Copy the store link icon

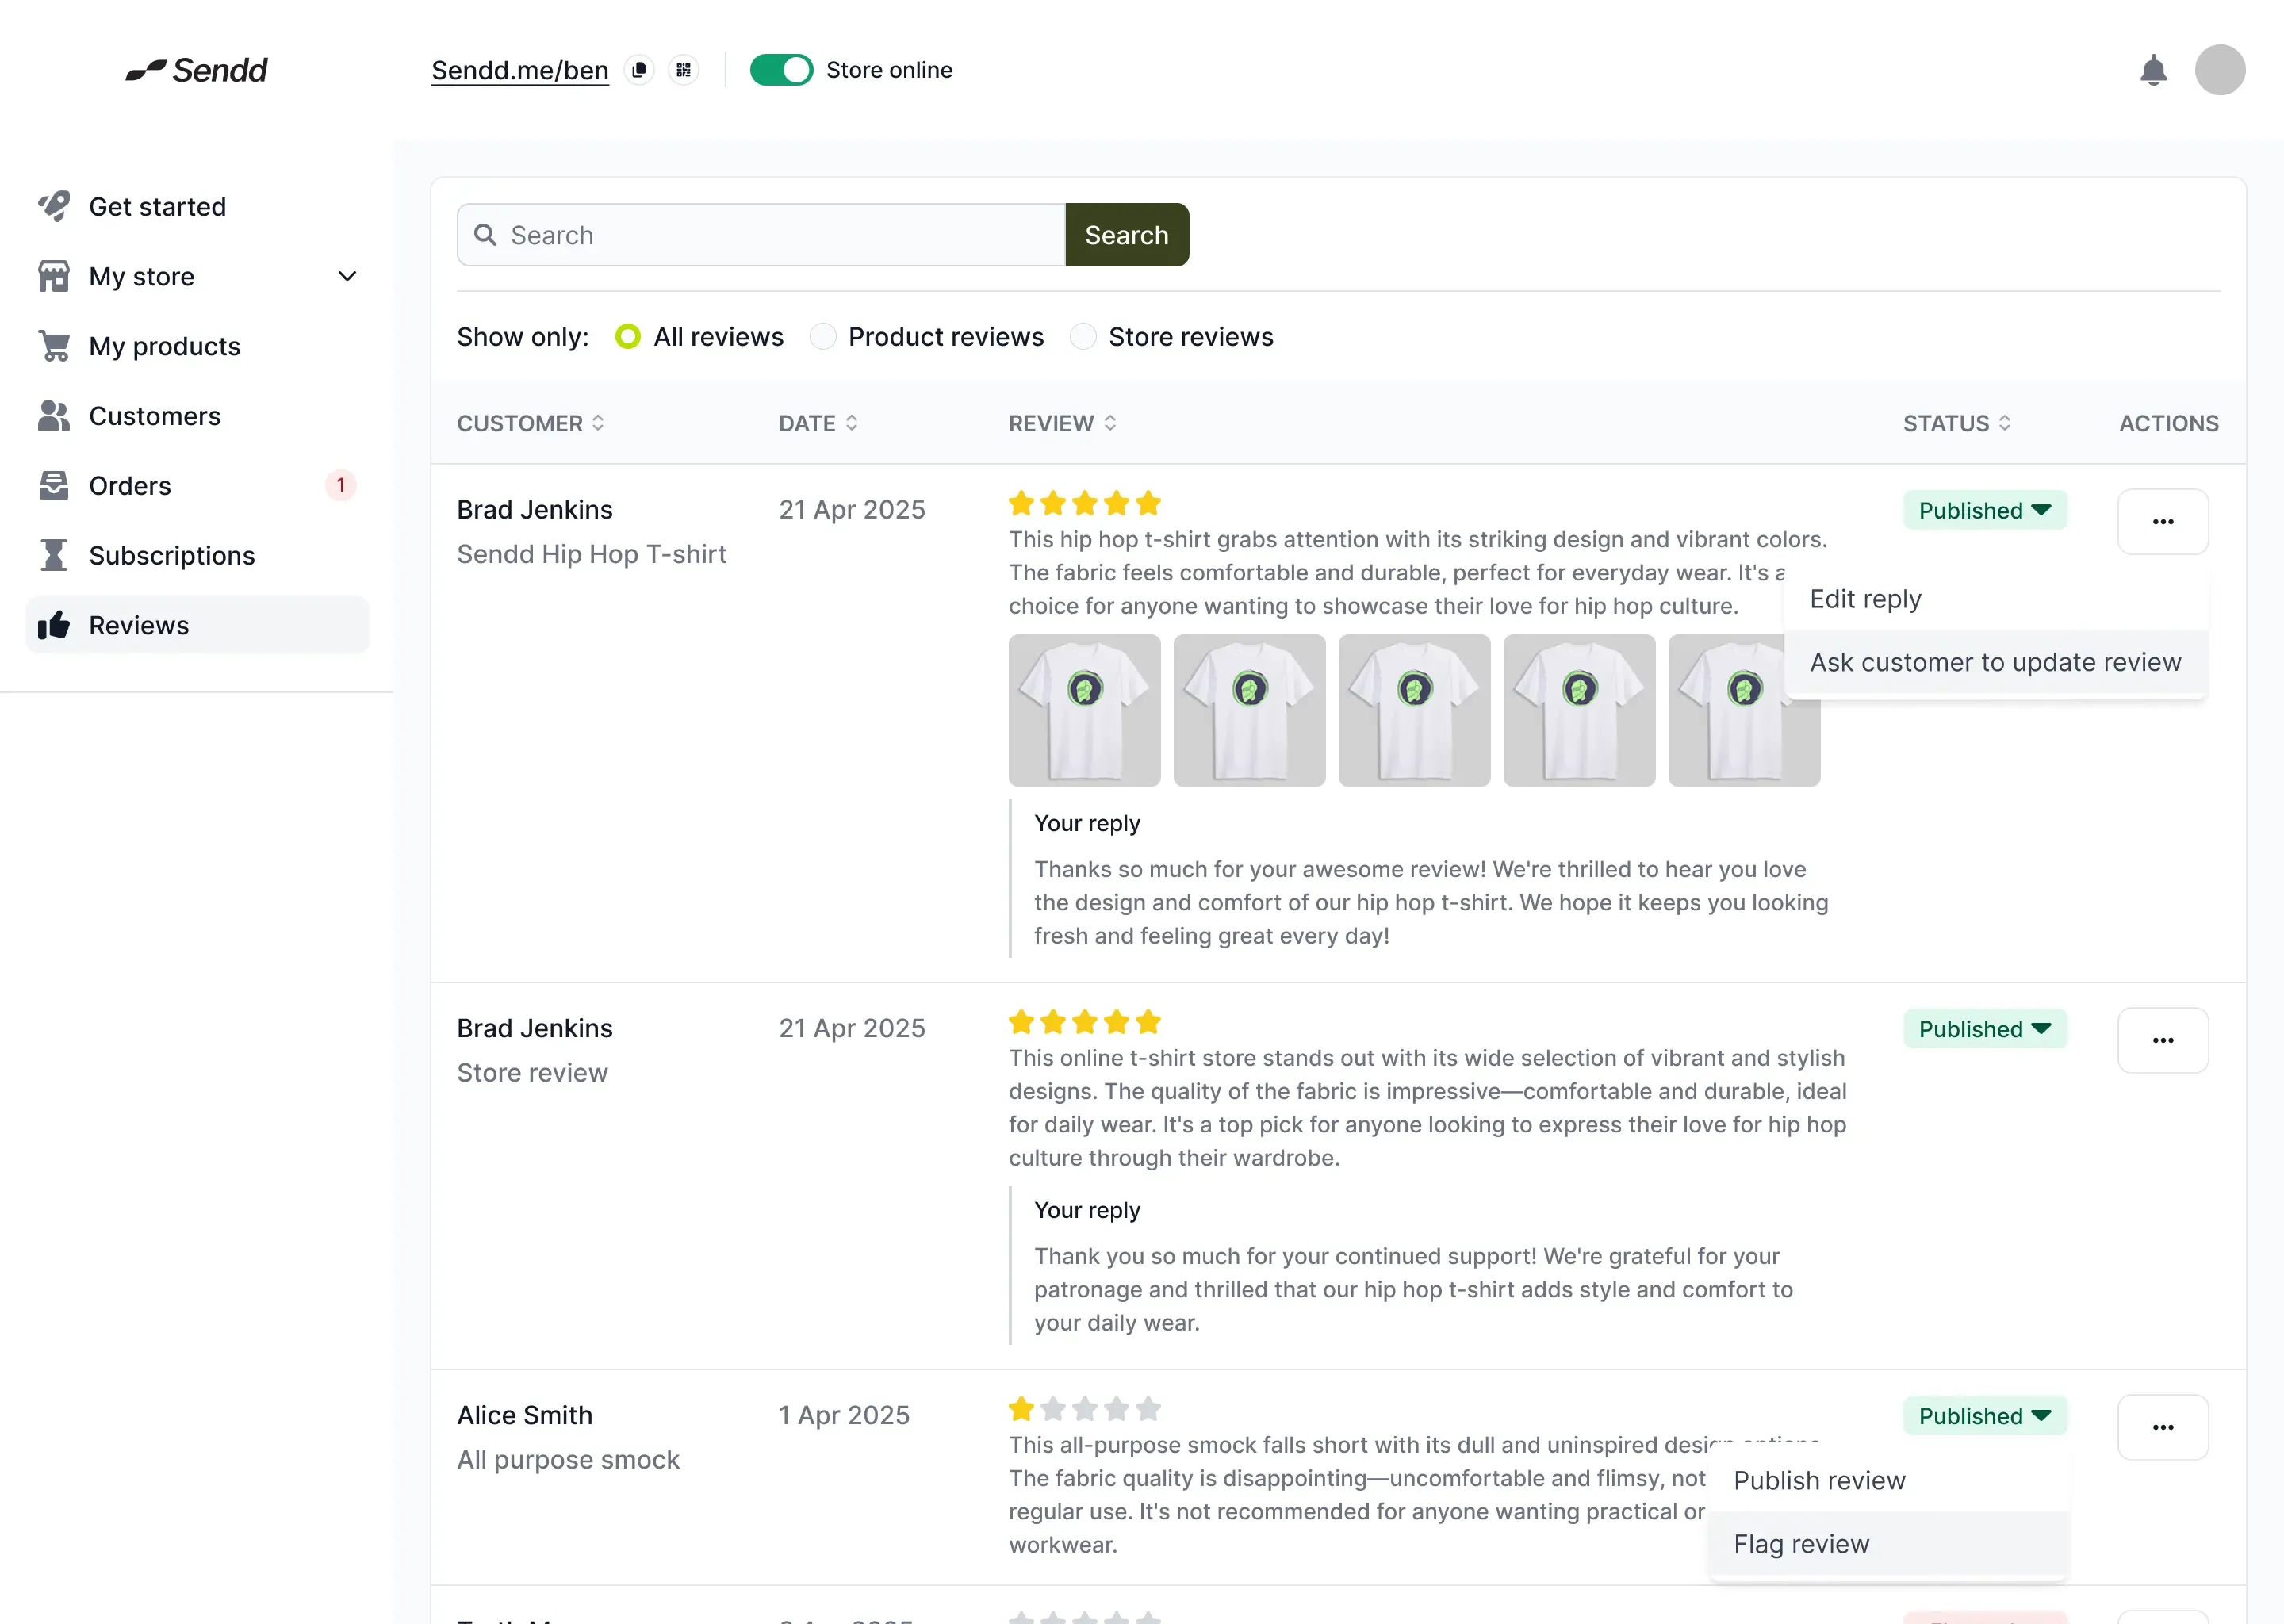(639, 70)
